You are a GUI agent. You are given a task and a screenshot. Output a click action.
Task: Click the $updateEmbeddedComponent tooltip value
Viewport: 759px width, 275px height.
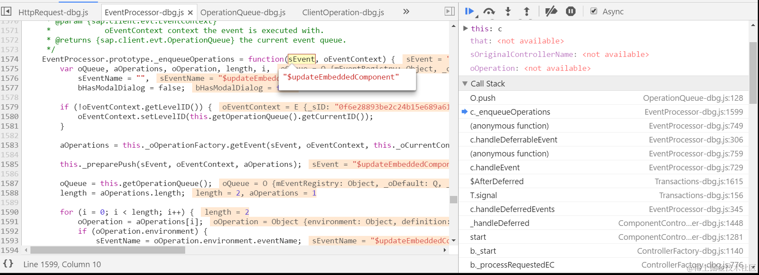(341, 77)
